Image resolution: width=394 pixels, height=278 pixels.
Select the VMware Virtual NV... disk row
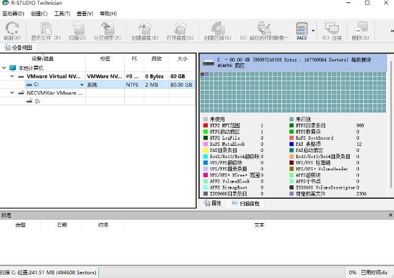[98, 76]
